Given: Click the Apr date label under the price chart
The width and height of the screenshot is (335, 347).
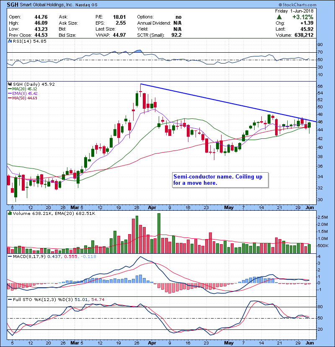Looking at the screenshot, I should (x=152, y=208).
